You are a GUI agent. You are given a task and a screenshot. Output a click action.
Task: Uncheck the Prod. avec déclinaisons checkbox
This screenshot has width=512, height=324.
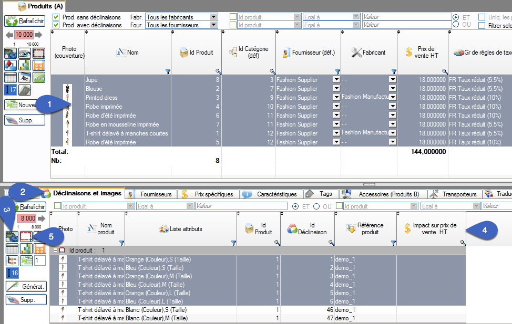tap(55, 24)
